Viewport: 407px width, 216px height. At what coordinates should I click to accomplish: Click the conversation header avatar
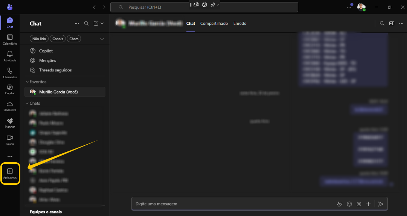point(120,23)
